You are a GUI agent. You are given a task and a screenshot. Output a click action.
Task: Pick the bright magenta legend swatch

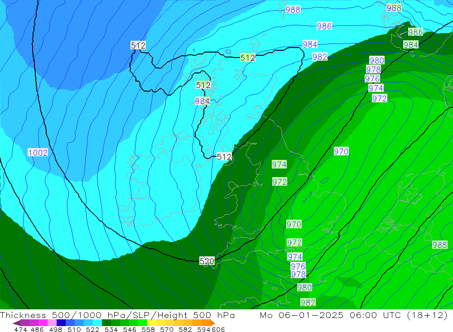[x=43, y=323]
